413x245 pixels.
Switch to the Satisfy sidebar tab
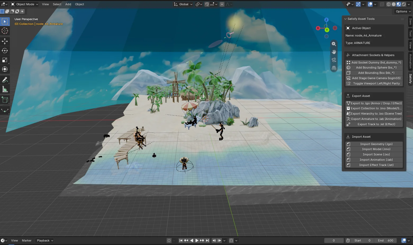coord(410,79)
